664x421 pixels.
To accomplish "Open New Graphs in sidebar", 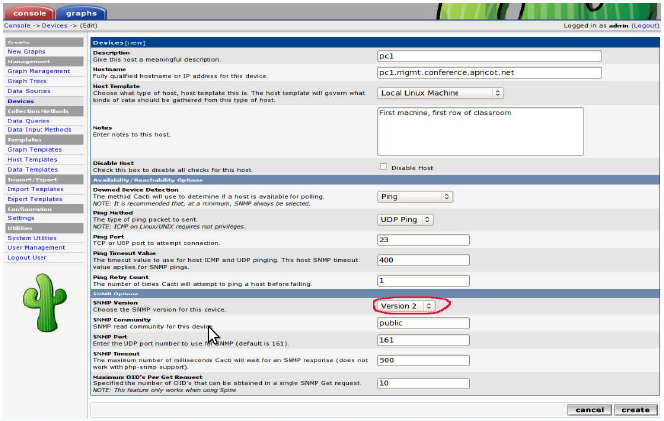I will (27, 51).
